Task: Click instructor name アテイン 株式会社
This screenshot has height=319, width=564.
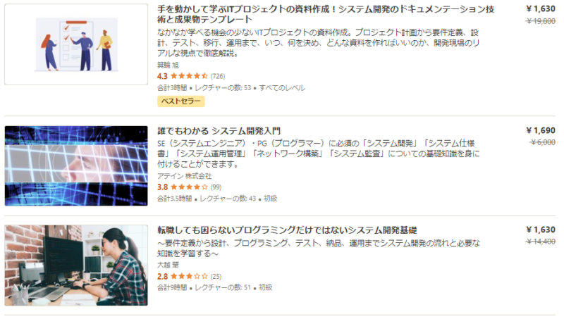Action: 185,176
